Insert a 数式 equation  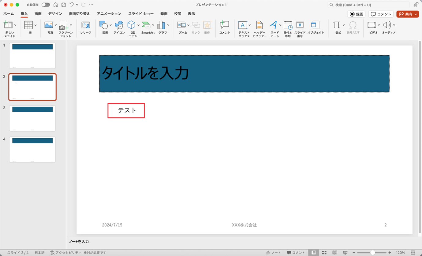tap(337, 25)
